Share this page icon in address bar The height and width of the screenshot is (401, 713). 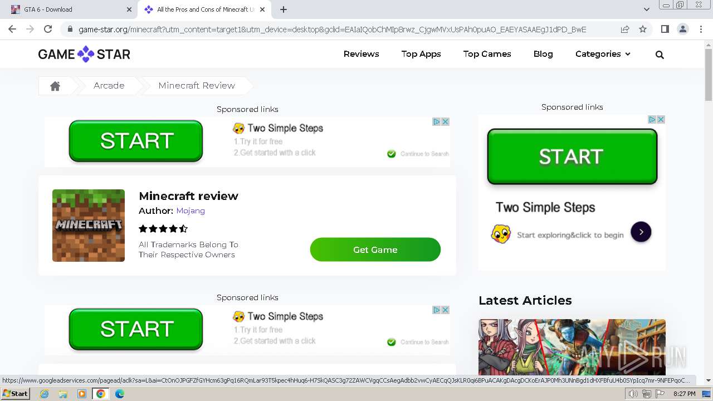point(625,30)
